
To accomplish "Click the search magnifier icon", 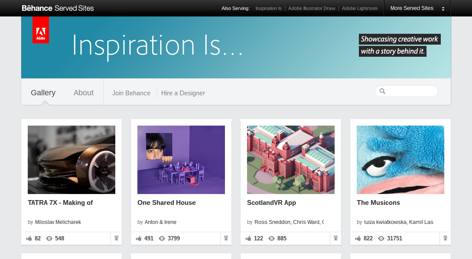I will (382, 91).
